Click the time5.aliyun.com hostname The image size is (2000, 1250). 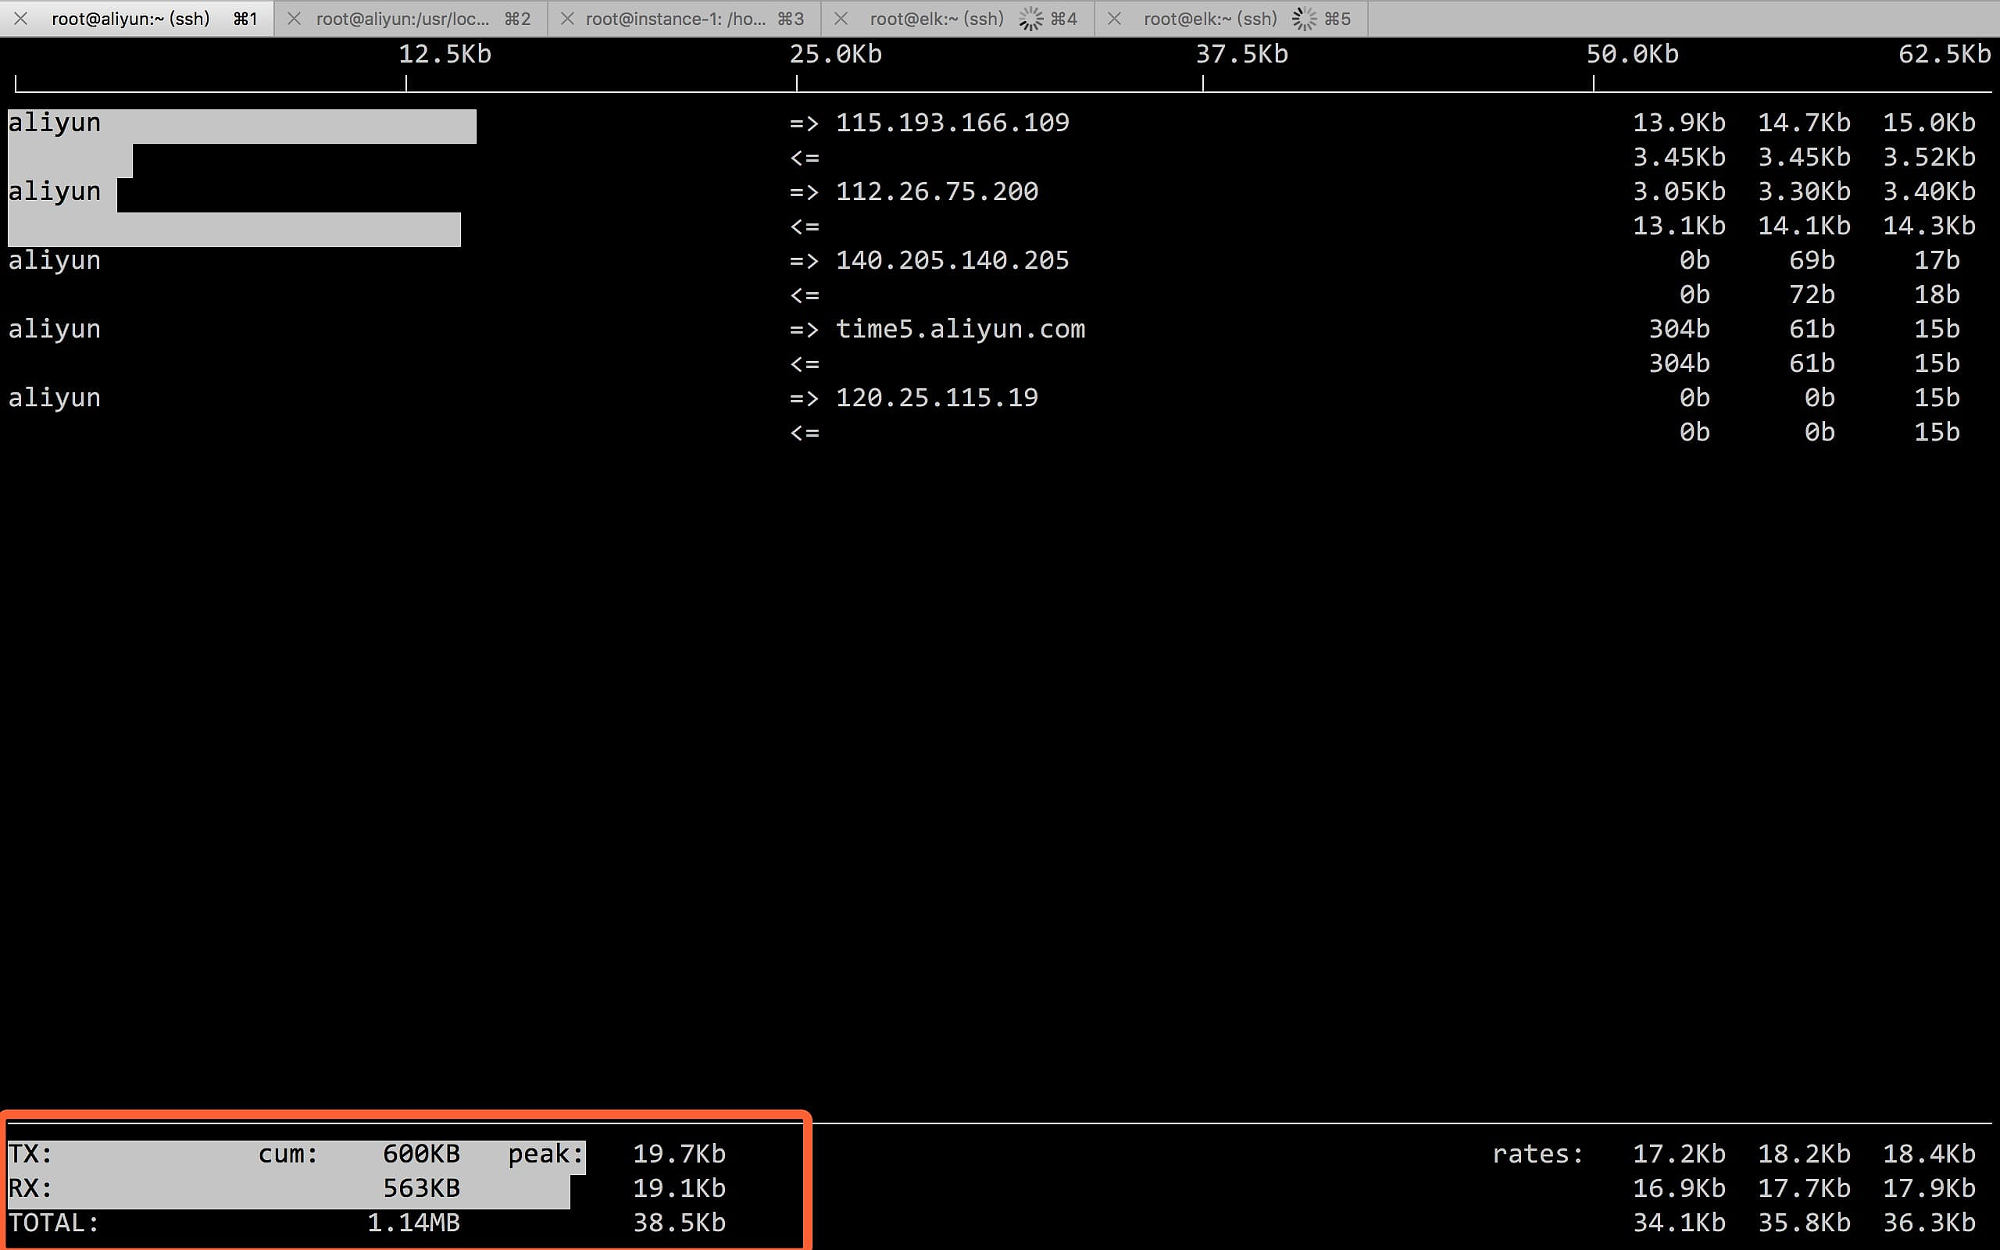point(959,329)
